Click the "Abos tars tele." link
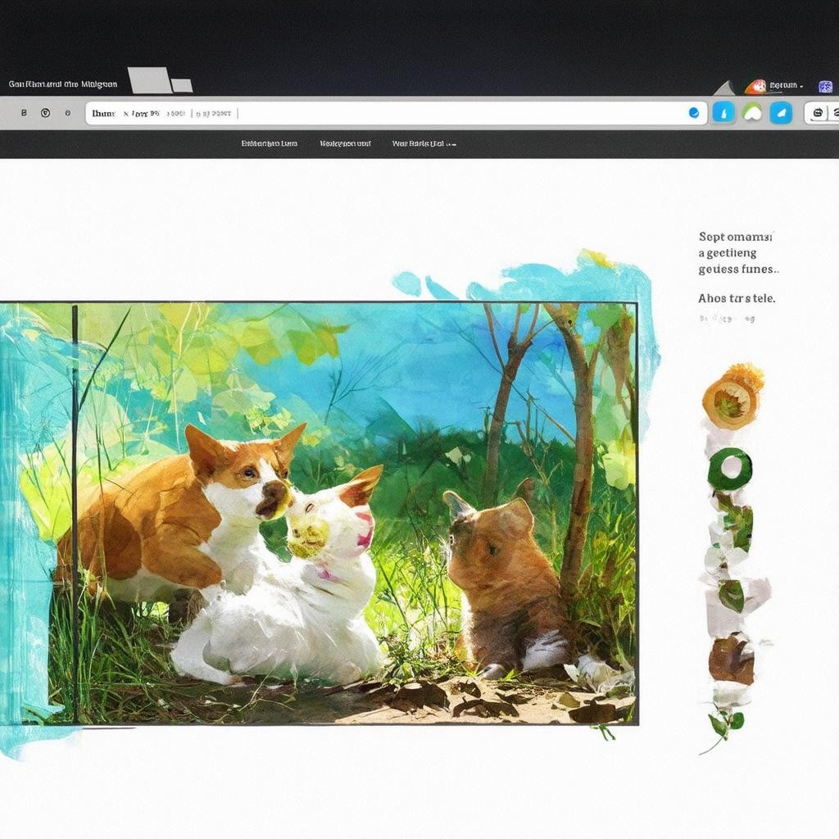Screen dimensions: 839x839 point(736,298)
